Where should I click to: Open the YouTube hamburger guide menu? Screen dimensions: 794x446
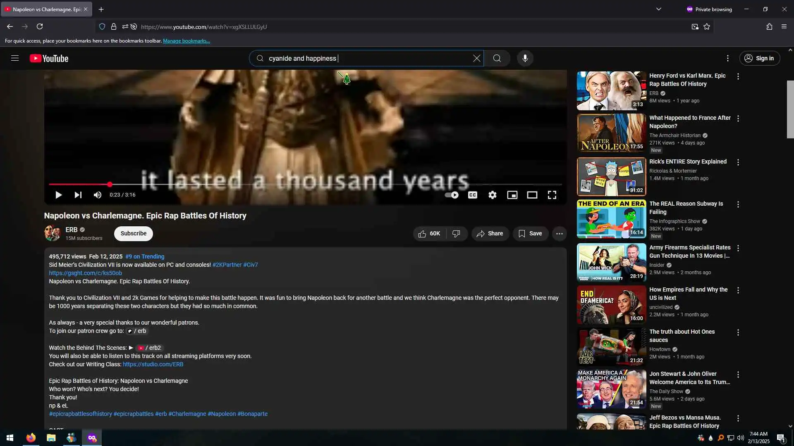coord(15,58)
